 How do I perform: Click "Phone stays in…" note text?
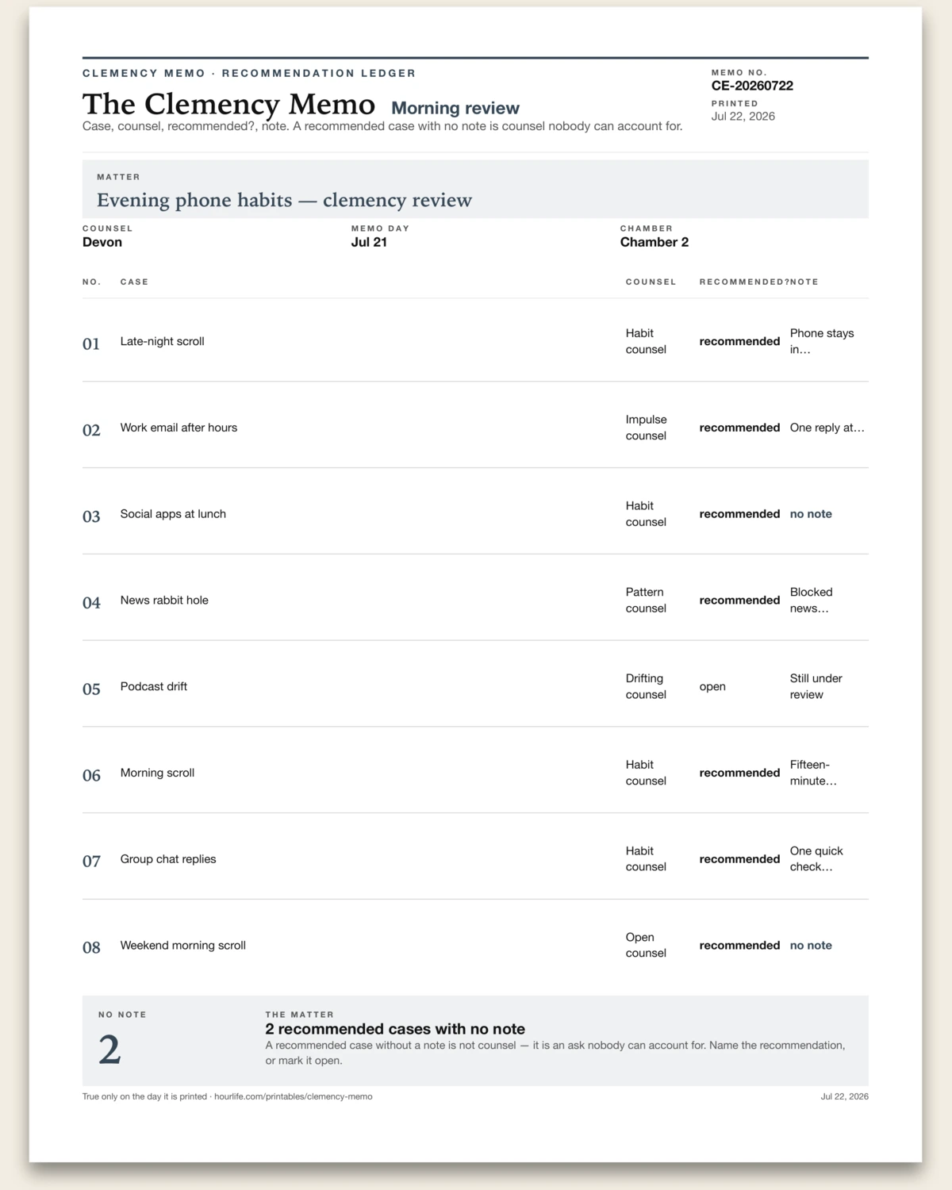coord(822,341)
